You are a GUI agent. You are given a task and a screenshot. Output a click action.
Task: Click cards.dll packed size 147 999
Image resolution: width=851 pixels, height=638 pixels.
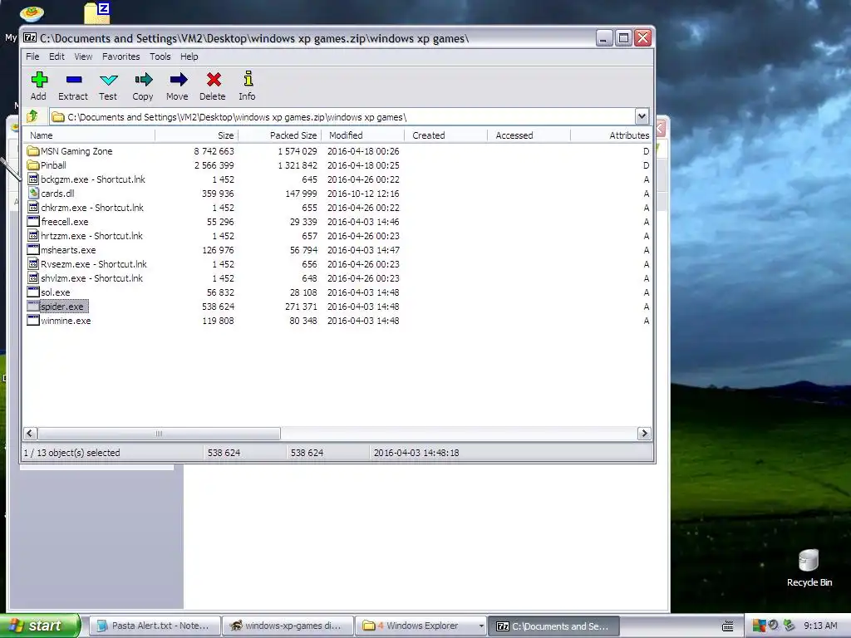tap(301, 193)
